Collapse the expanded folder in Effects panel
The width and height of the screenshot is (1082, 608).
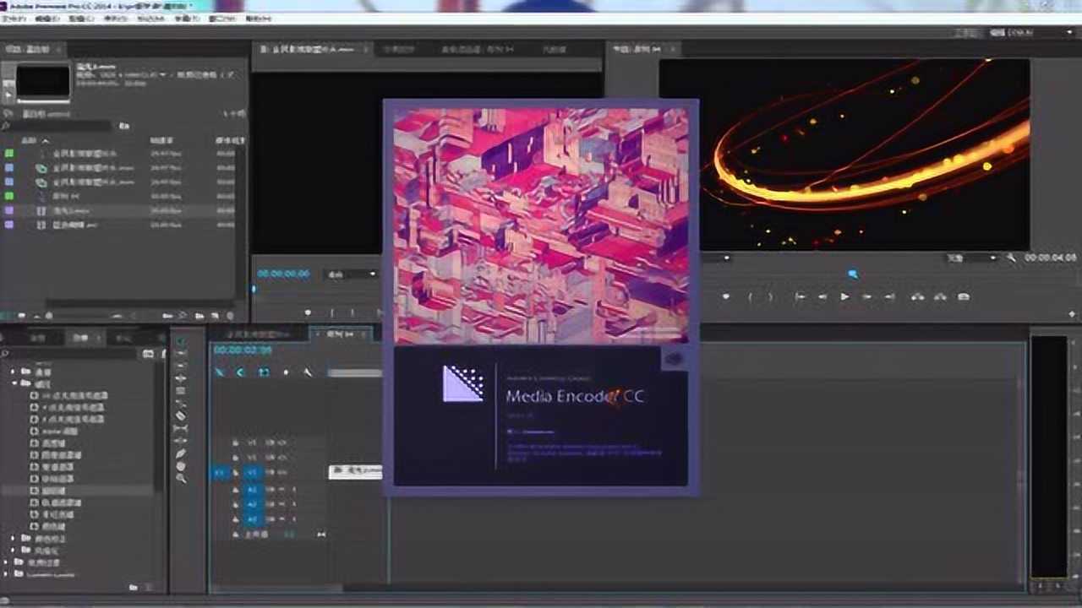click(14, 383)
